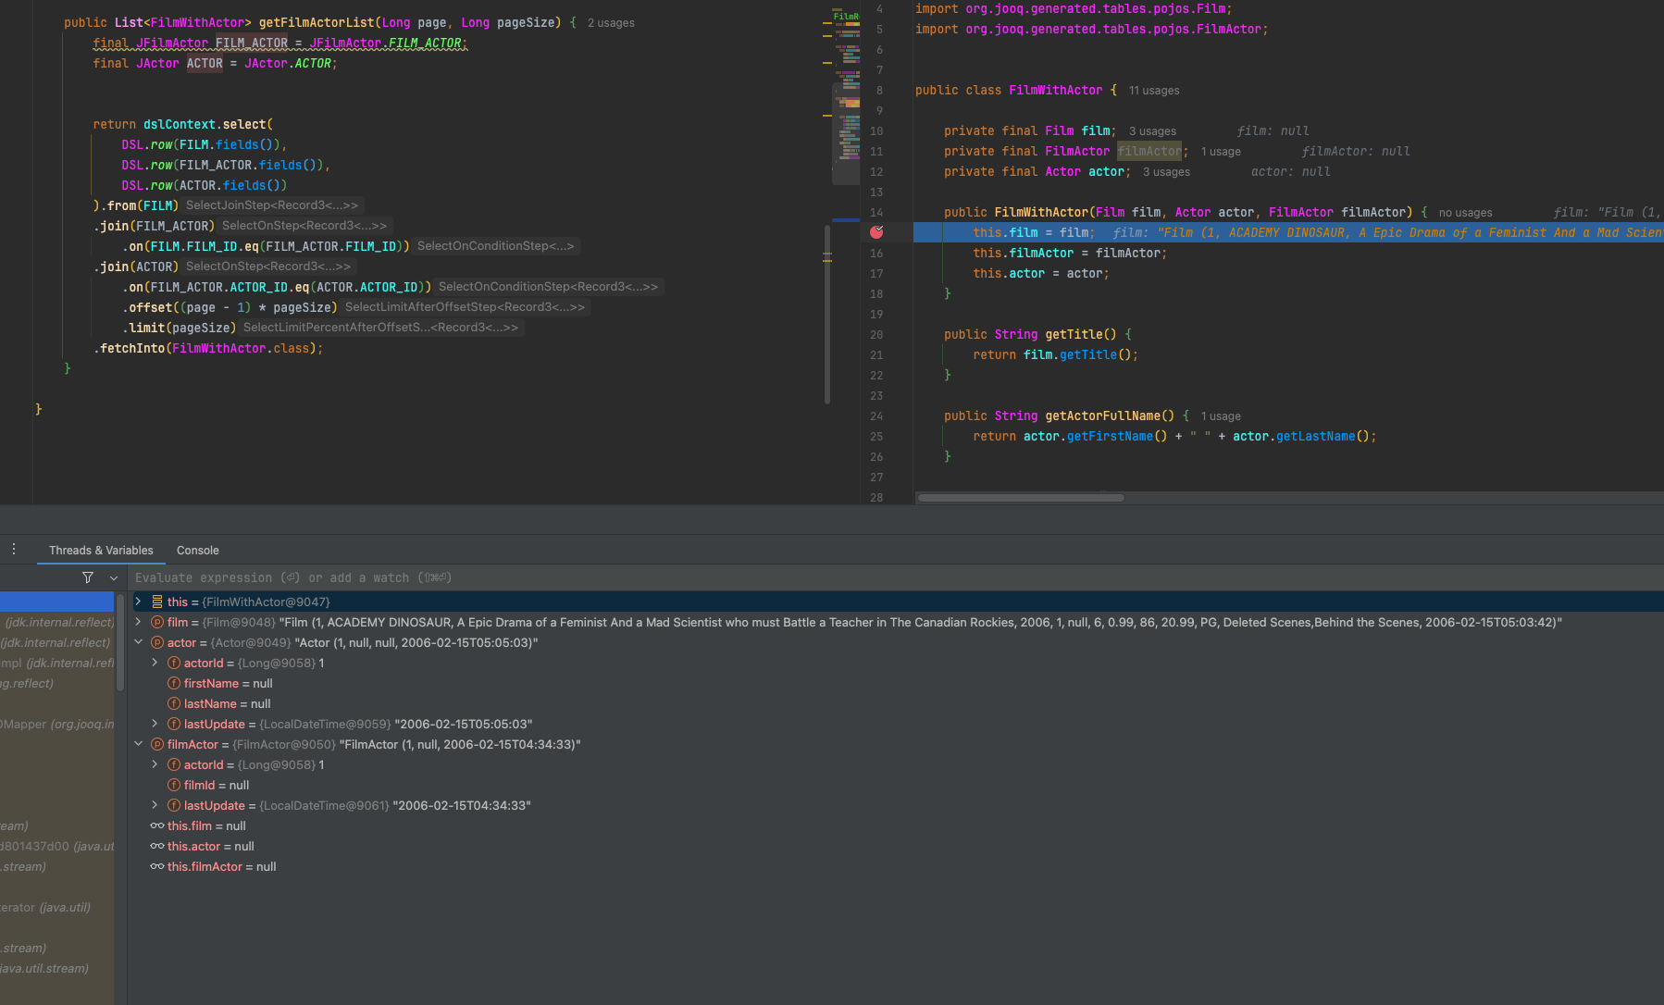Click the field icon beside firstName
Screen dimensions: 1664x1005
(174, 683)
